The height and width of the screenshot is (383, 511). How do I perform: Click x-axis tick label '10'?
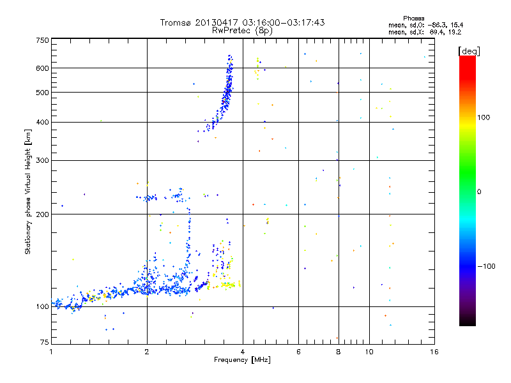[369, 352]
